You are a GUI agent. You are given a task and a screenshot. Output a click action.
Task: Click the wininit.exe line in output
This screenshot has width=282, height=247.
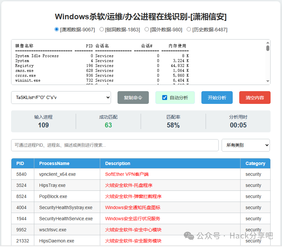click(102, 80)
